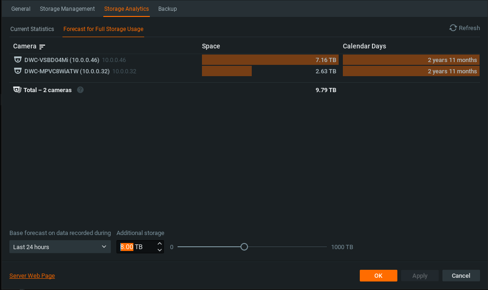Open the Server Web Page link
Image resolution: width=488 pixels, height=290 pixels.
click(32, 276)
